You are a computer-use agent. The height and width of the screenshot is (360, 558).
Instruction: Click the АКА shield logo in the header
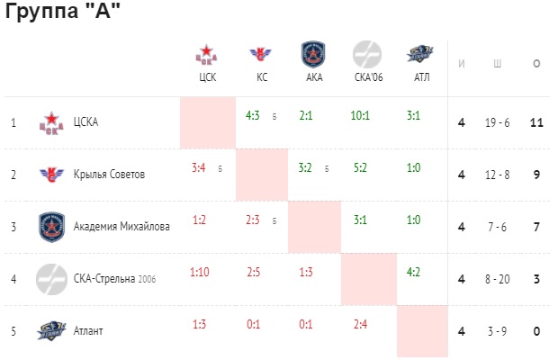pyautogui.click(x=313, y=54)
